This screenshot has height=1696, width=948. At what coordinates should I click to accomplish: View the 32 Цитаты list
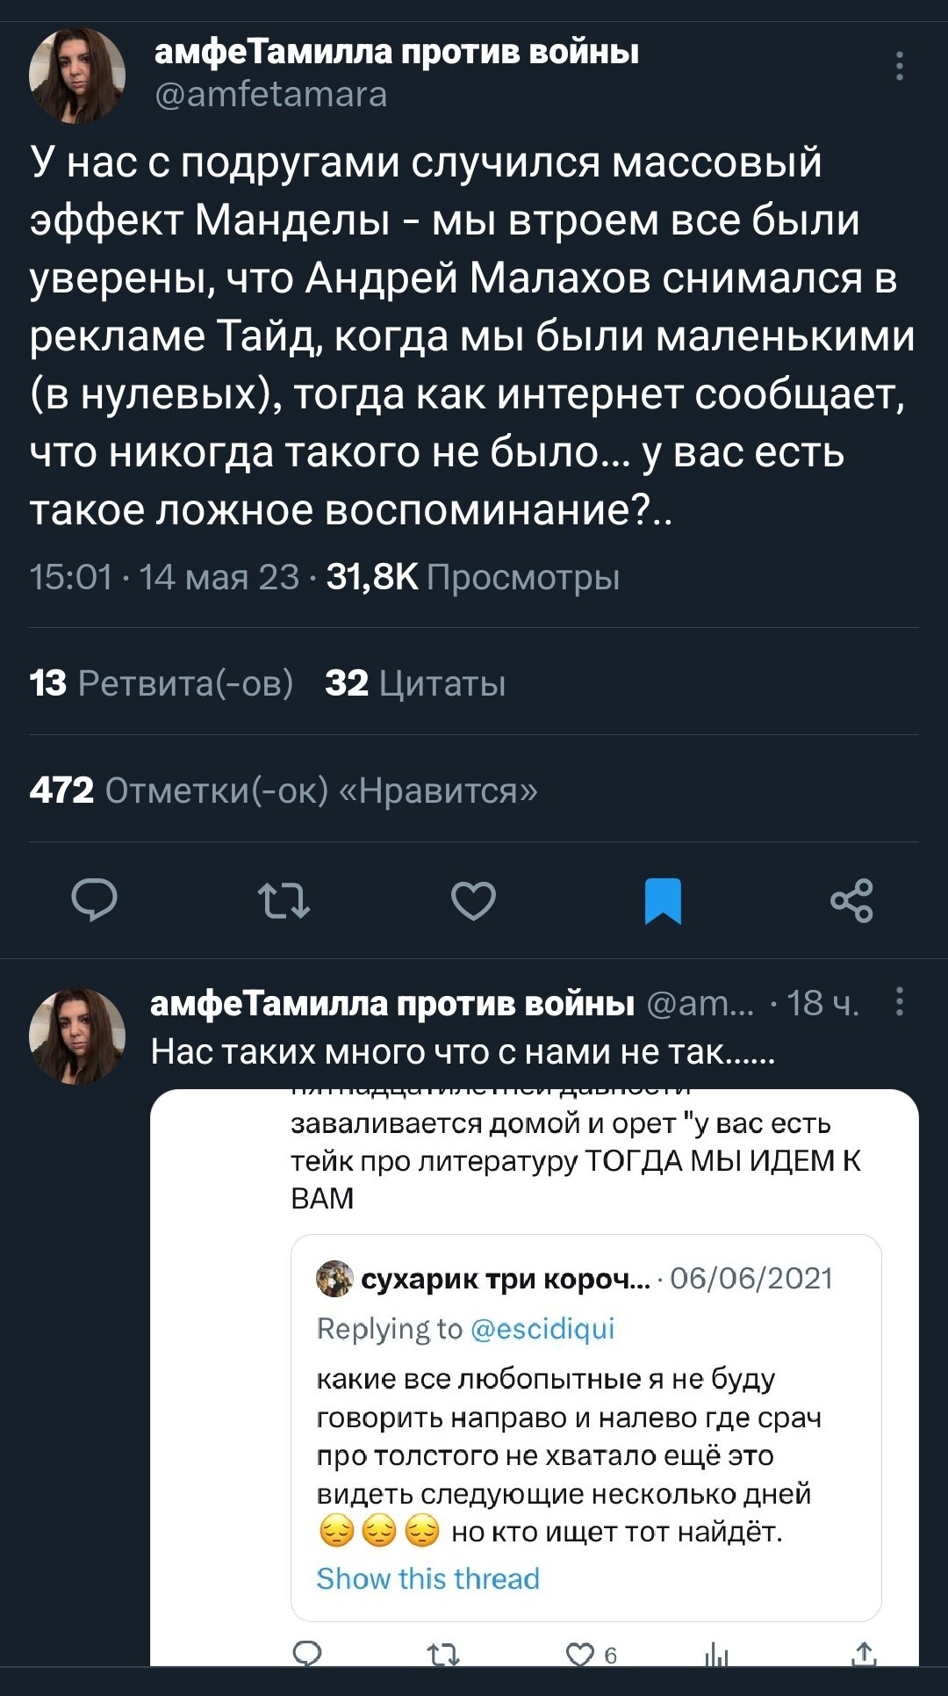(x=415, y=682)
